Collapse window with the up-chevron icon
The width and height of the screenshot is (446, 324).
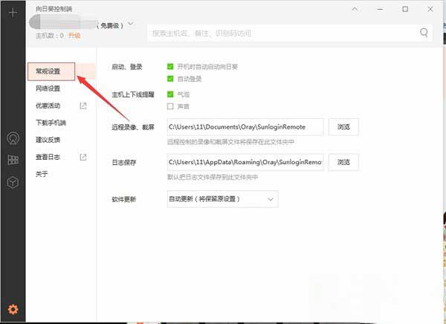[355, 9]
